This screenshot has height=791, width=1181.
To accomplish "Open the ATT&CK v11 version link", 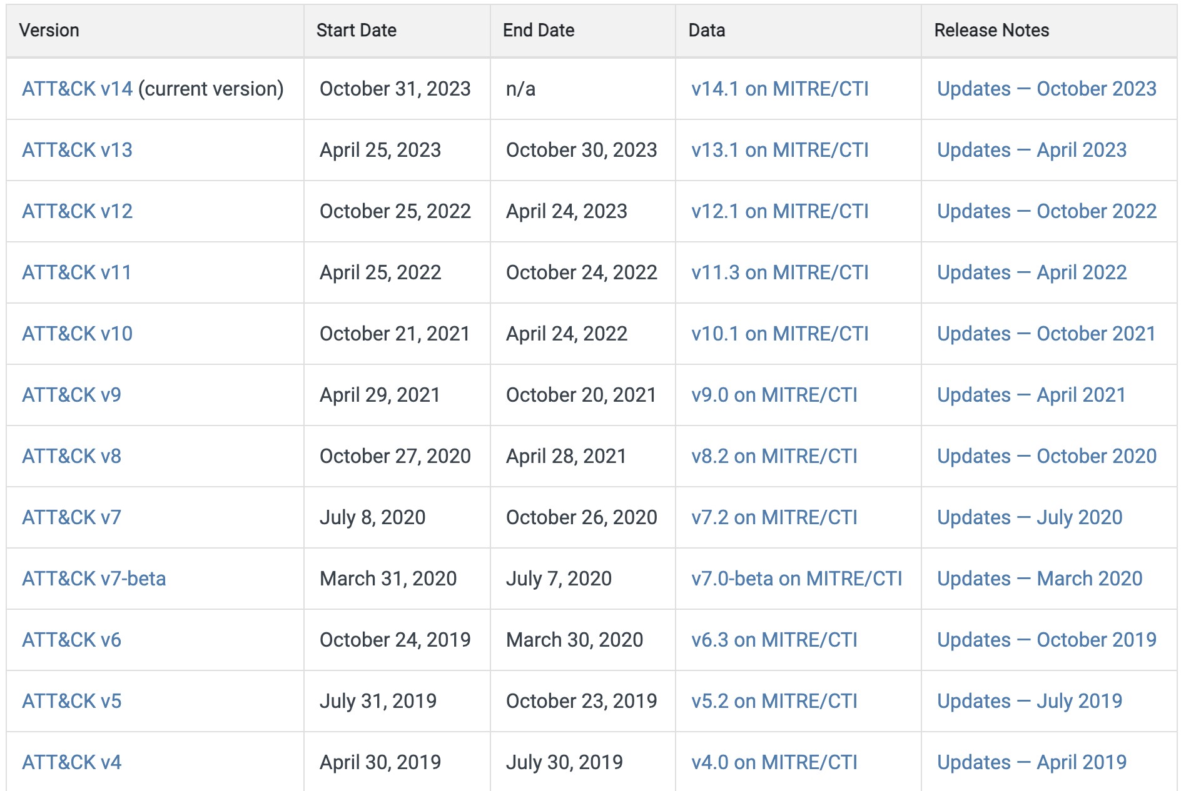I will pos(77,272).
